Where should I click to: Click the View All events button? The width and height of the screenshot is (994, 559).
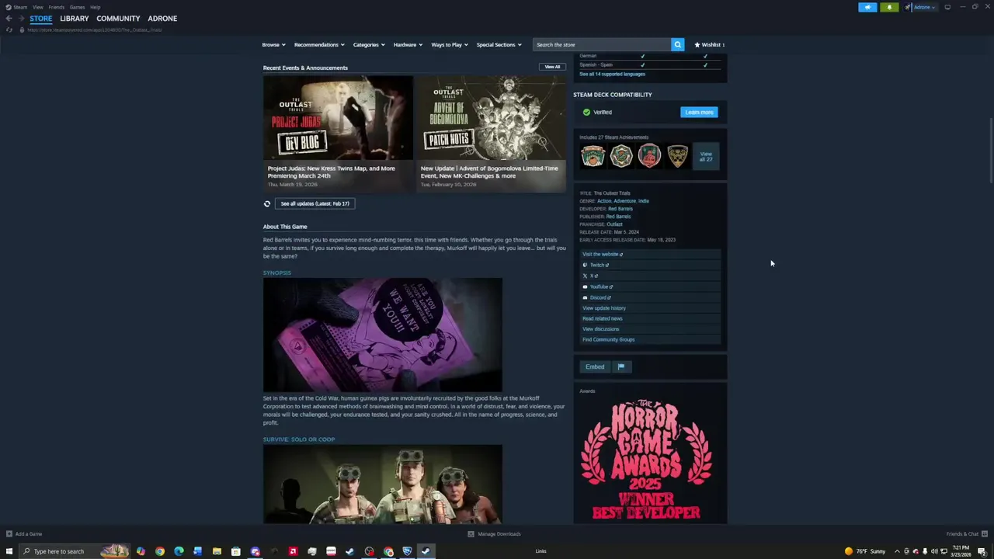click(x=552, y=67)
